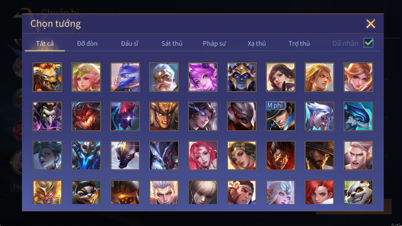Open the "Đấu sĩ" tab
The image size is (402, 226).
[x=129, y=43]
